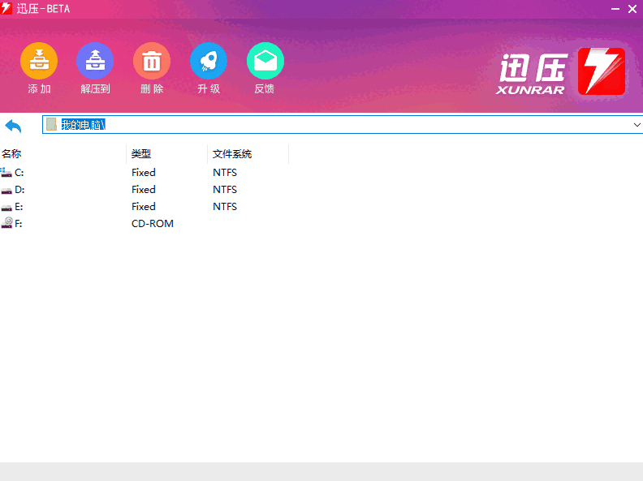Viewport: 643px width, 481px height.
Task: Select the F: CD-ROM drive
Action: click(18, 224)
